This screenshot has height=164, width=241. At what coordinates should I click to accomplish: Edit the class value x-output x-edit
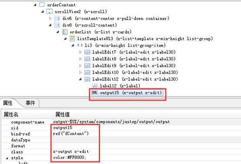[71, 151]
